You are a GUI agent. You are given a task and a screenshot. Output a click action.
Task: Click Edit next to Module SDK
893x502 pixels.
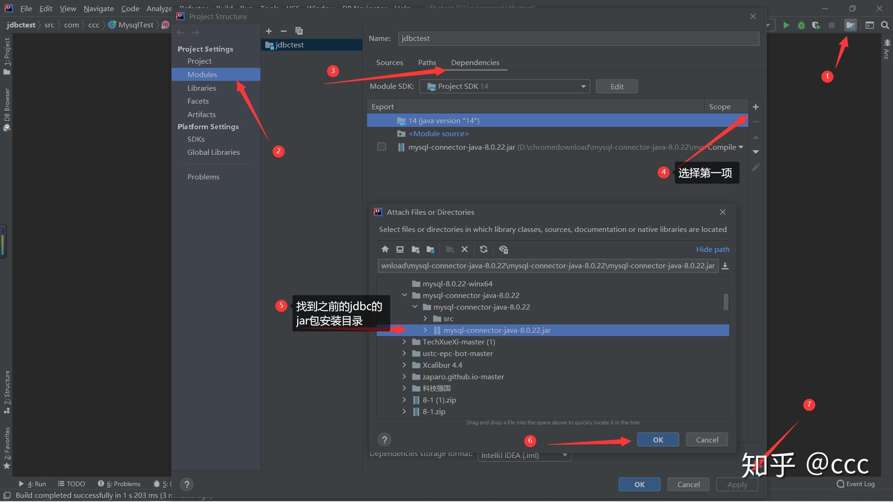(617, 86)
